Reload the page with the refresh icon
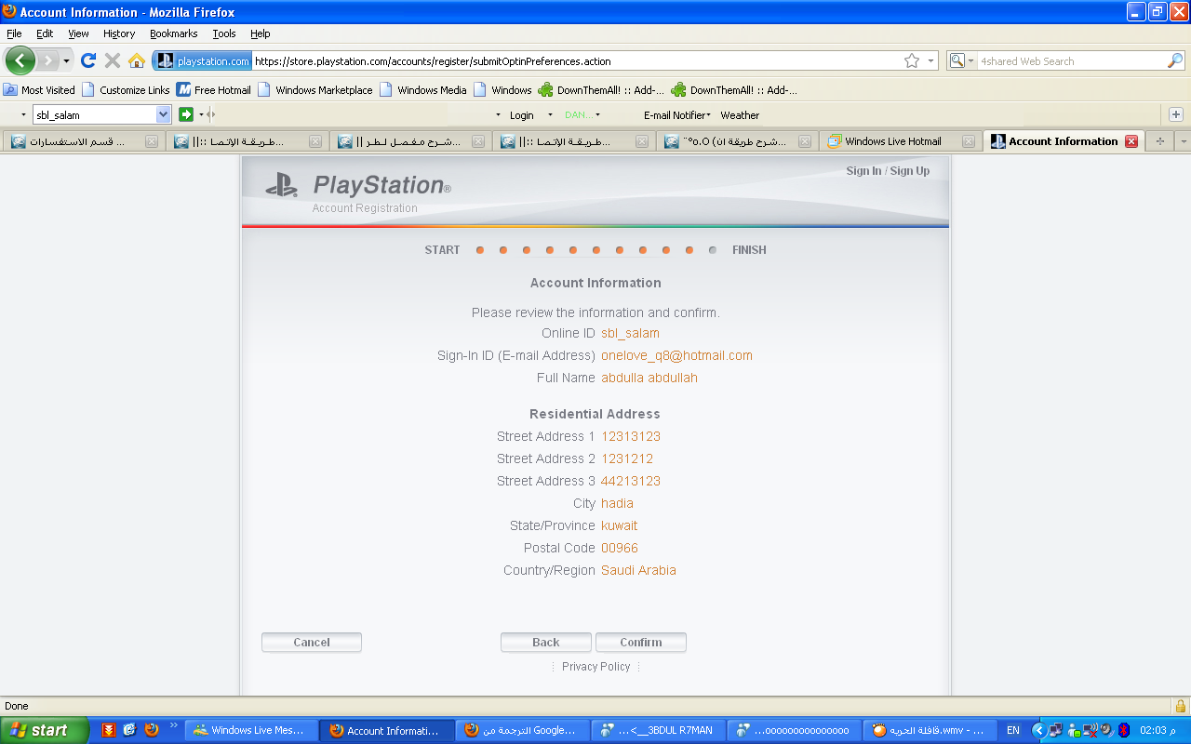Screen dimensions: 1191x744 coord(88,60)
